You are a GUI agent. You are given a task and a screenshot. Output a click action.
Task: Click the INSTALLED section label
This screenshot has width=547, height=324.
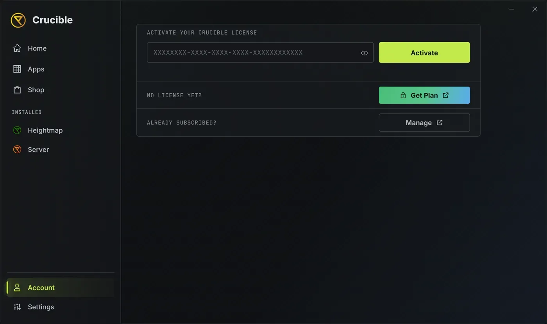coord(27,112)
